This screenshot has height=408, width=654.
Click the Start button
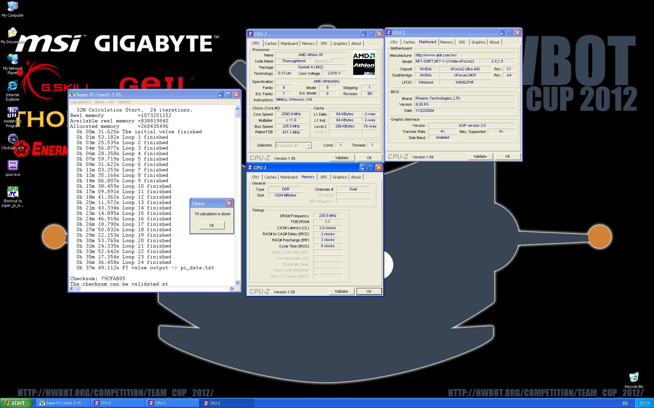[x=16, y=403]
